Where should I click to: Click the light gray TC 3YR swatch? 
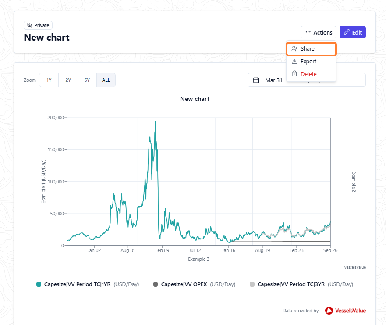coord(252,284)
